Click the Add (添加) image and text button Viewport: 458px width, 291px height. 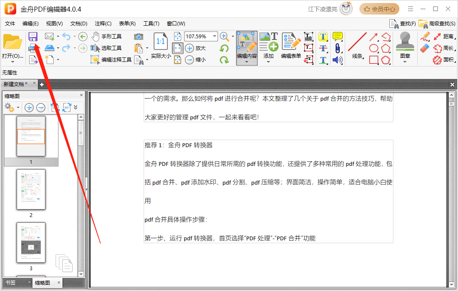(x=269, y=46)
